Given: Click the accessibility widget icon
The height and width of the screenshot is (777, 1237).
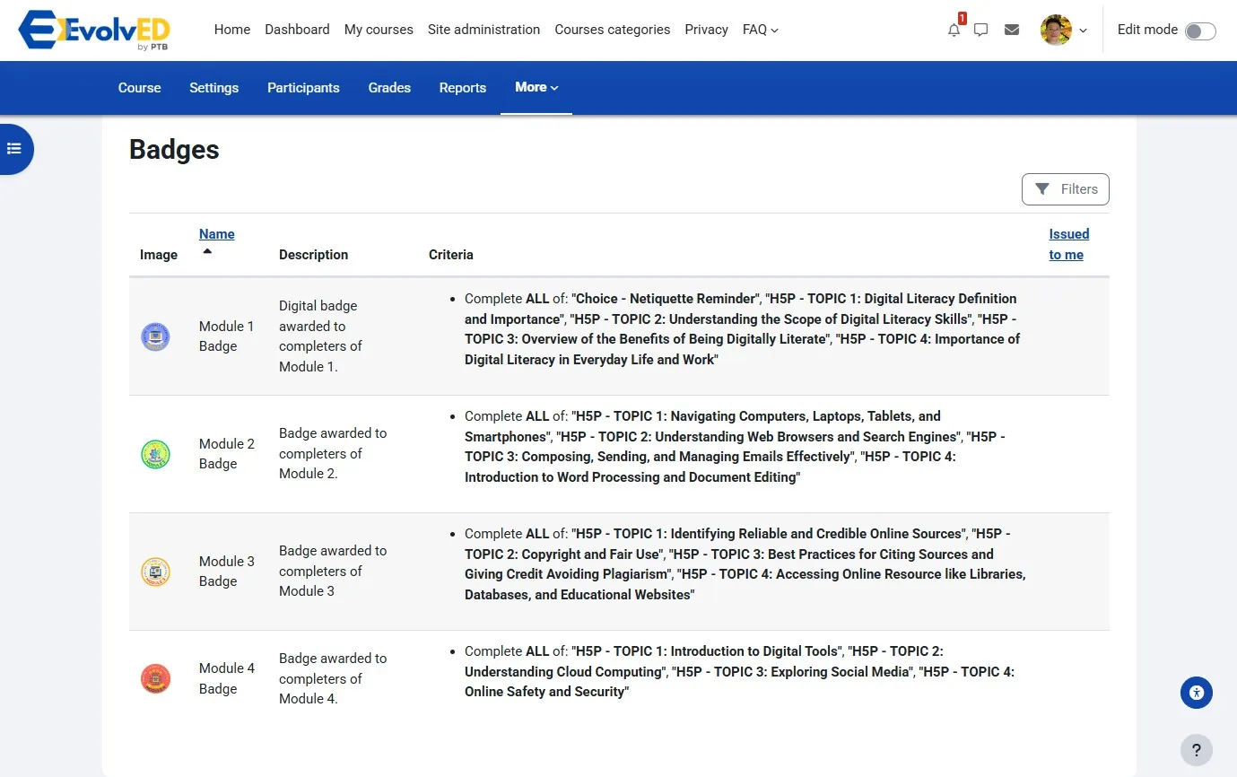Looking at the screenshot, I should pos(1196,693).
